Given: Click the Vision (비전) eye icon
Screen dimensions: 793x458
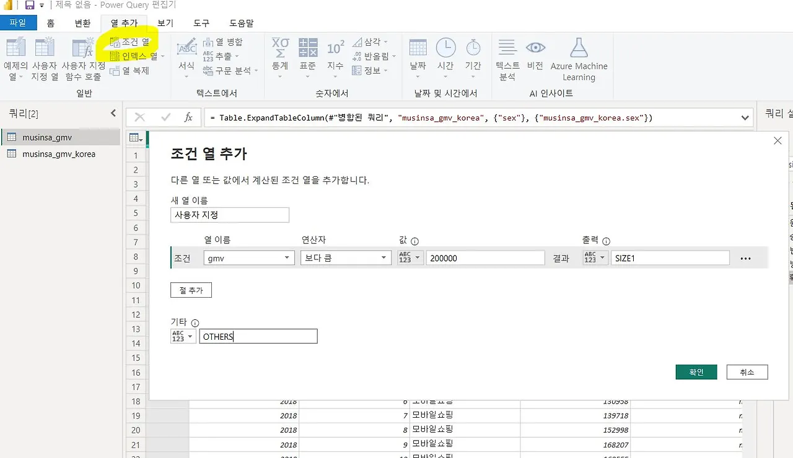Looking at the screenshot, I should (x=535, y=48).
